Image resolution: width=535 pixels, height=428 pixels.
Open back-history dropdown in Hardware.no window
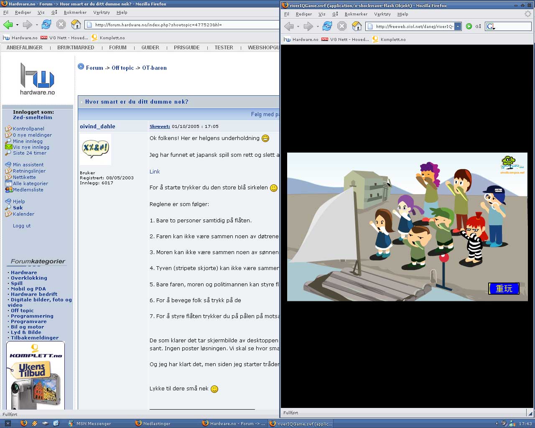[x=17, y=25]
